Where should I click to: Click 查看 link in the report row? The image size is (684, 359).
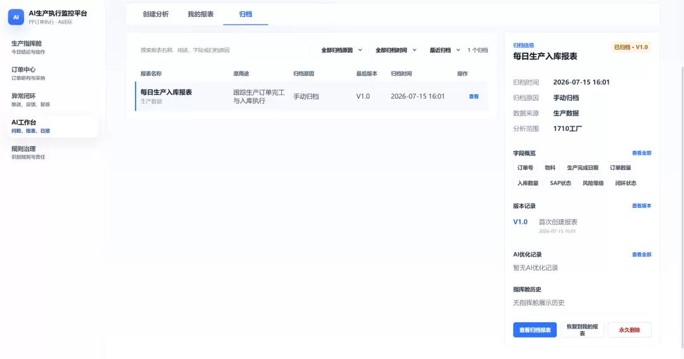point(474,97)
